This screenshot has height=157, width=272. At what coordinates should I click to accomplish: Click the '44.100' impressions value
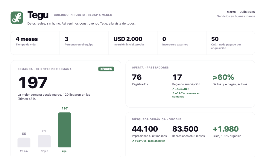[145, 129]
